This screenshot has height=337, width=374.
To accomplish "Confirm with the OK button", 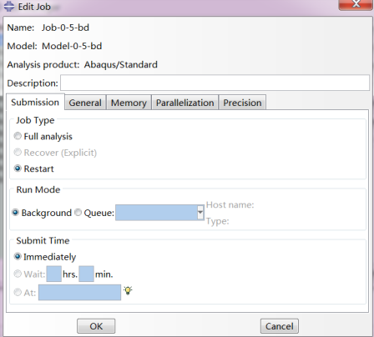I will [96, 326].
